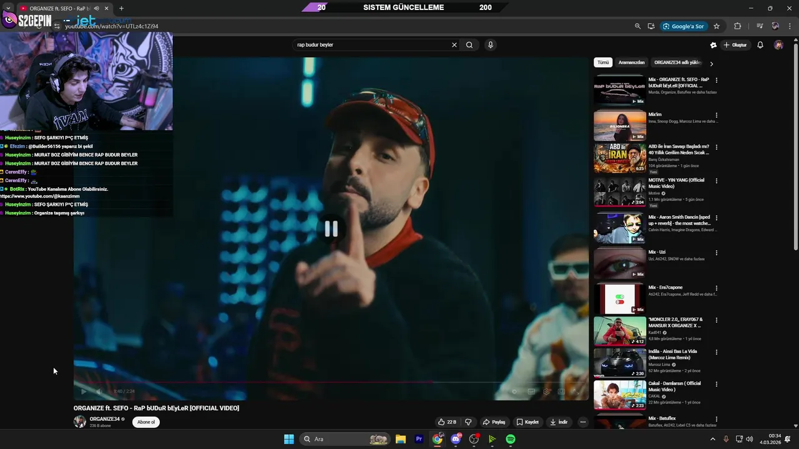799x449 pixels.
Task: Click the Google'a Sor button
Action: click(x=684, y=26)
